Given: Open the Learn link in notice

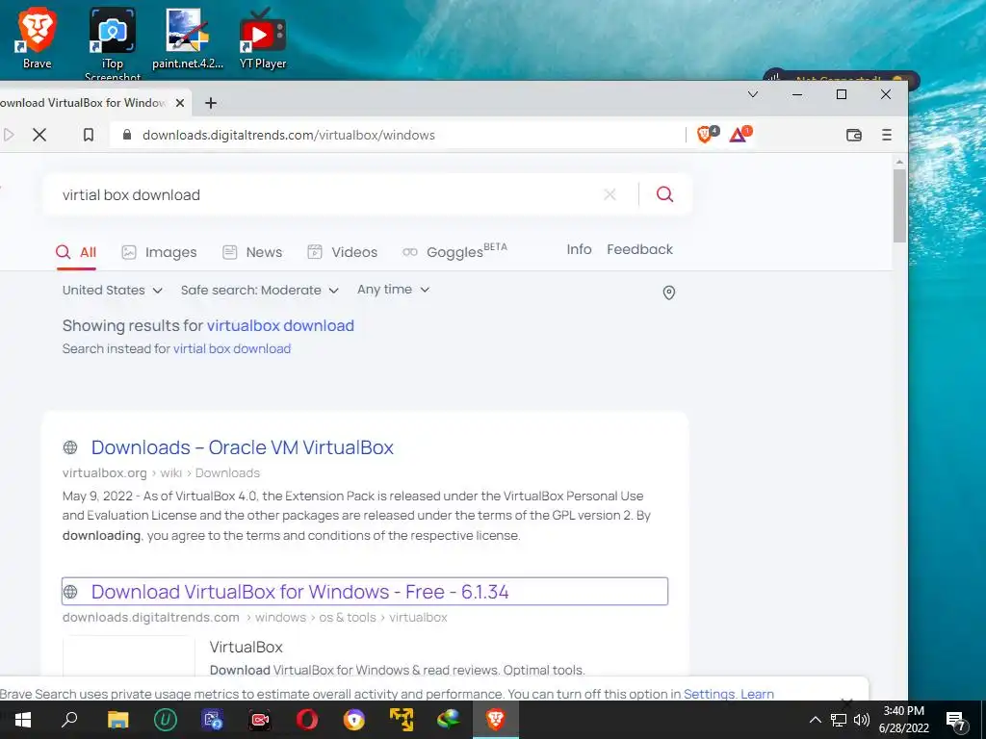Looking at the screenshot, I should click(x=757, y=694).
